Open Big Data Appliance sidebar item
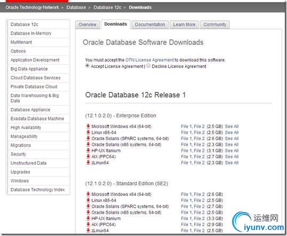The image size is (287, 236). (x=38, y=69)
